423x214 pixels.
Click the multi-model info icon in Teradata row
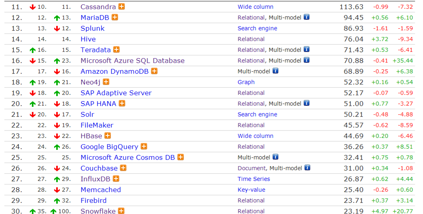(x=307, y=49)
